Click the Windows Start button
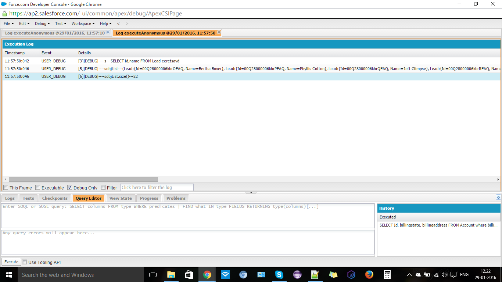Screen dimensions: 502x282 [9, 275]
